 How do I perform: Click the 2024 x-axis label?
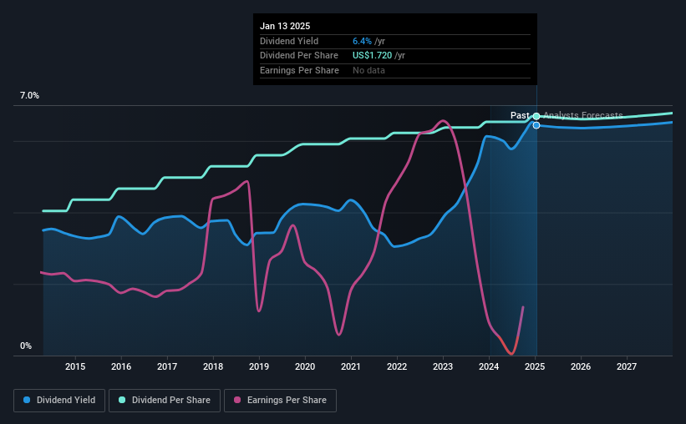coord(489,366)
